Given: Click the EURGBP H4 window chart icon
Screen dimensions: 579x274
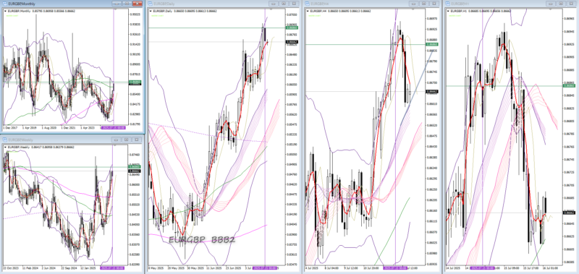Looking at the screenshot, I should pyautogui.click(x=307, y=4).
